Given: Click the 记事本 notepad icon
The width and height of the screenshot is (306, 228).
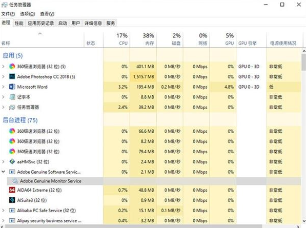Looking at the screenshot, I should tap(12, 97).
